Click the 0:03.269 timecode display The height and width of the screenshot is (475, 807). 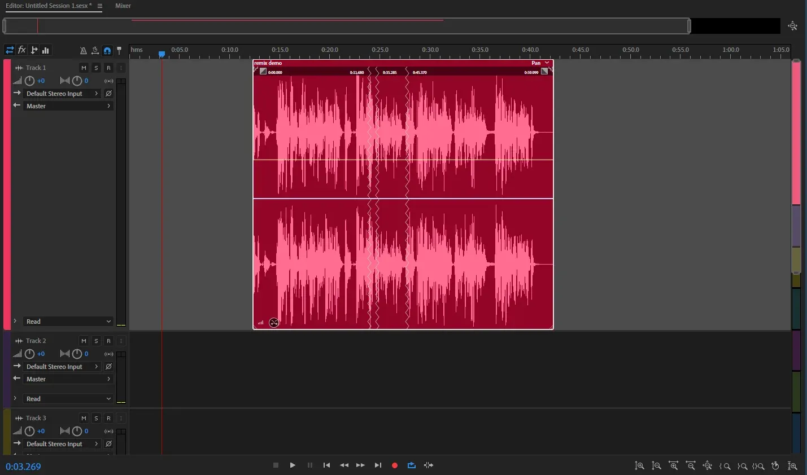pos(23,467)
